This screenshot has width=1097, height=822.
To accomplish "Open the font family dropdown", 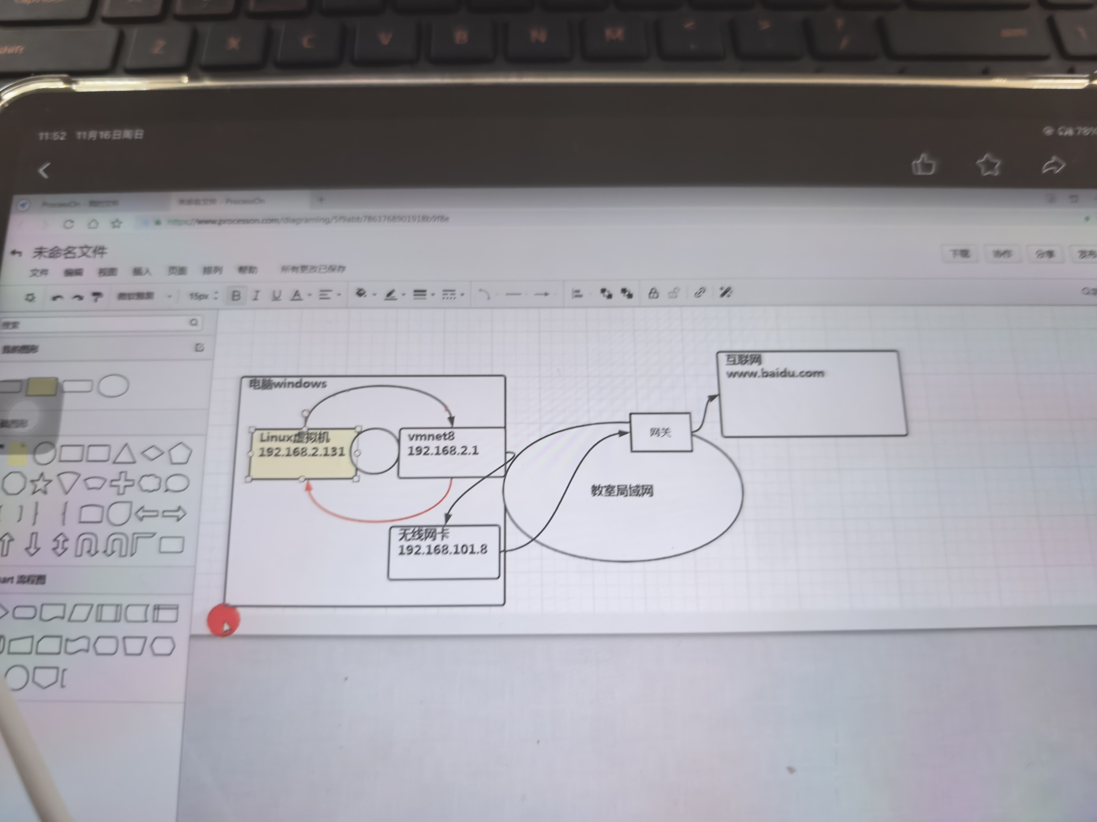I will click(x=144, y=296).
